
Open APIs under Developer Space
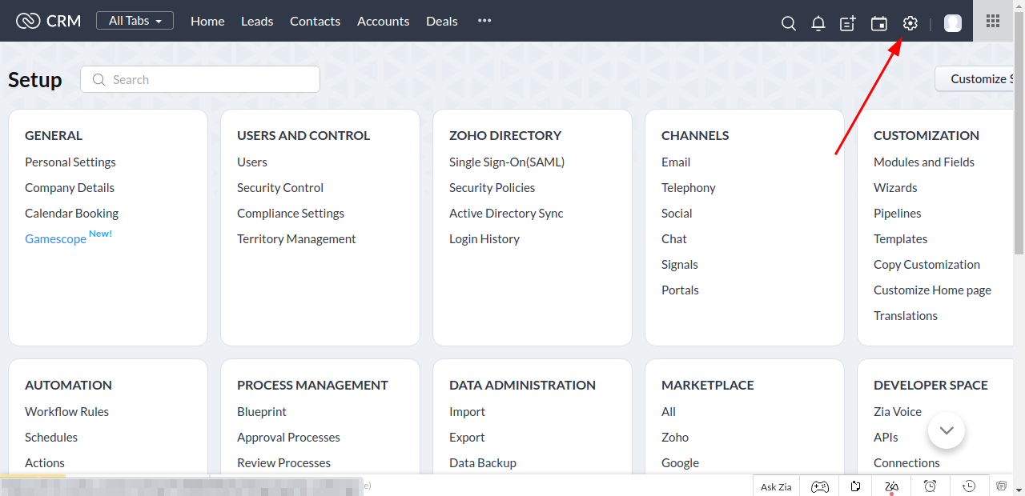point(886,438)
